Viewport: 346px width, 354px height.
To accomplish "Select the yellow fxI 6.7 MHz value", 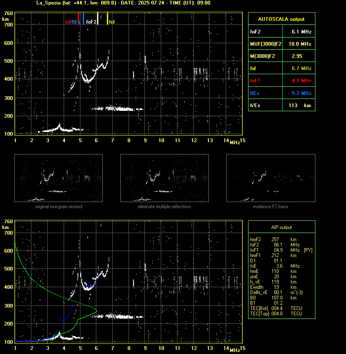I will click(x=299, y=68).
